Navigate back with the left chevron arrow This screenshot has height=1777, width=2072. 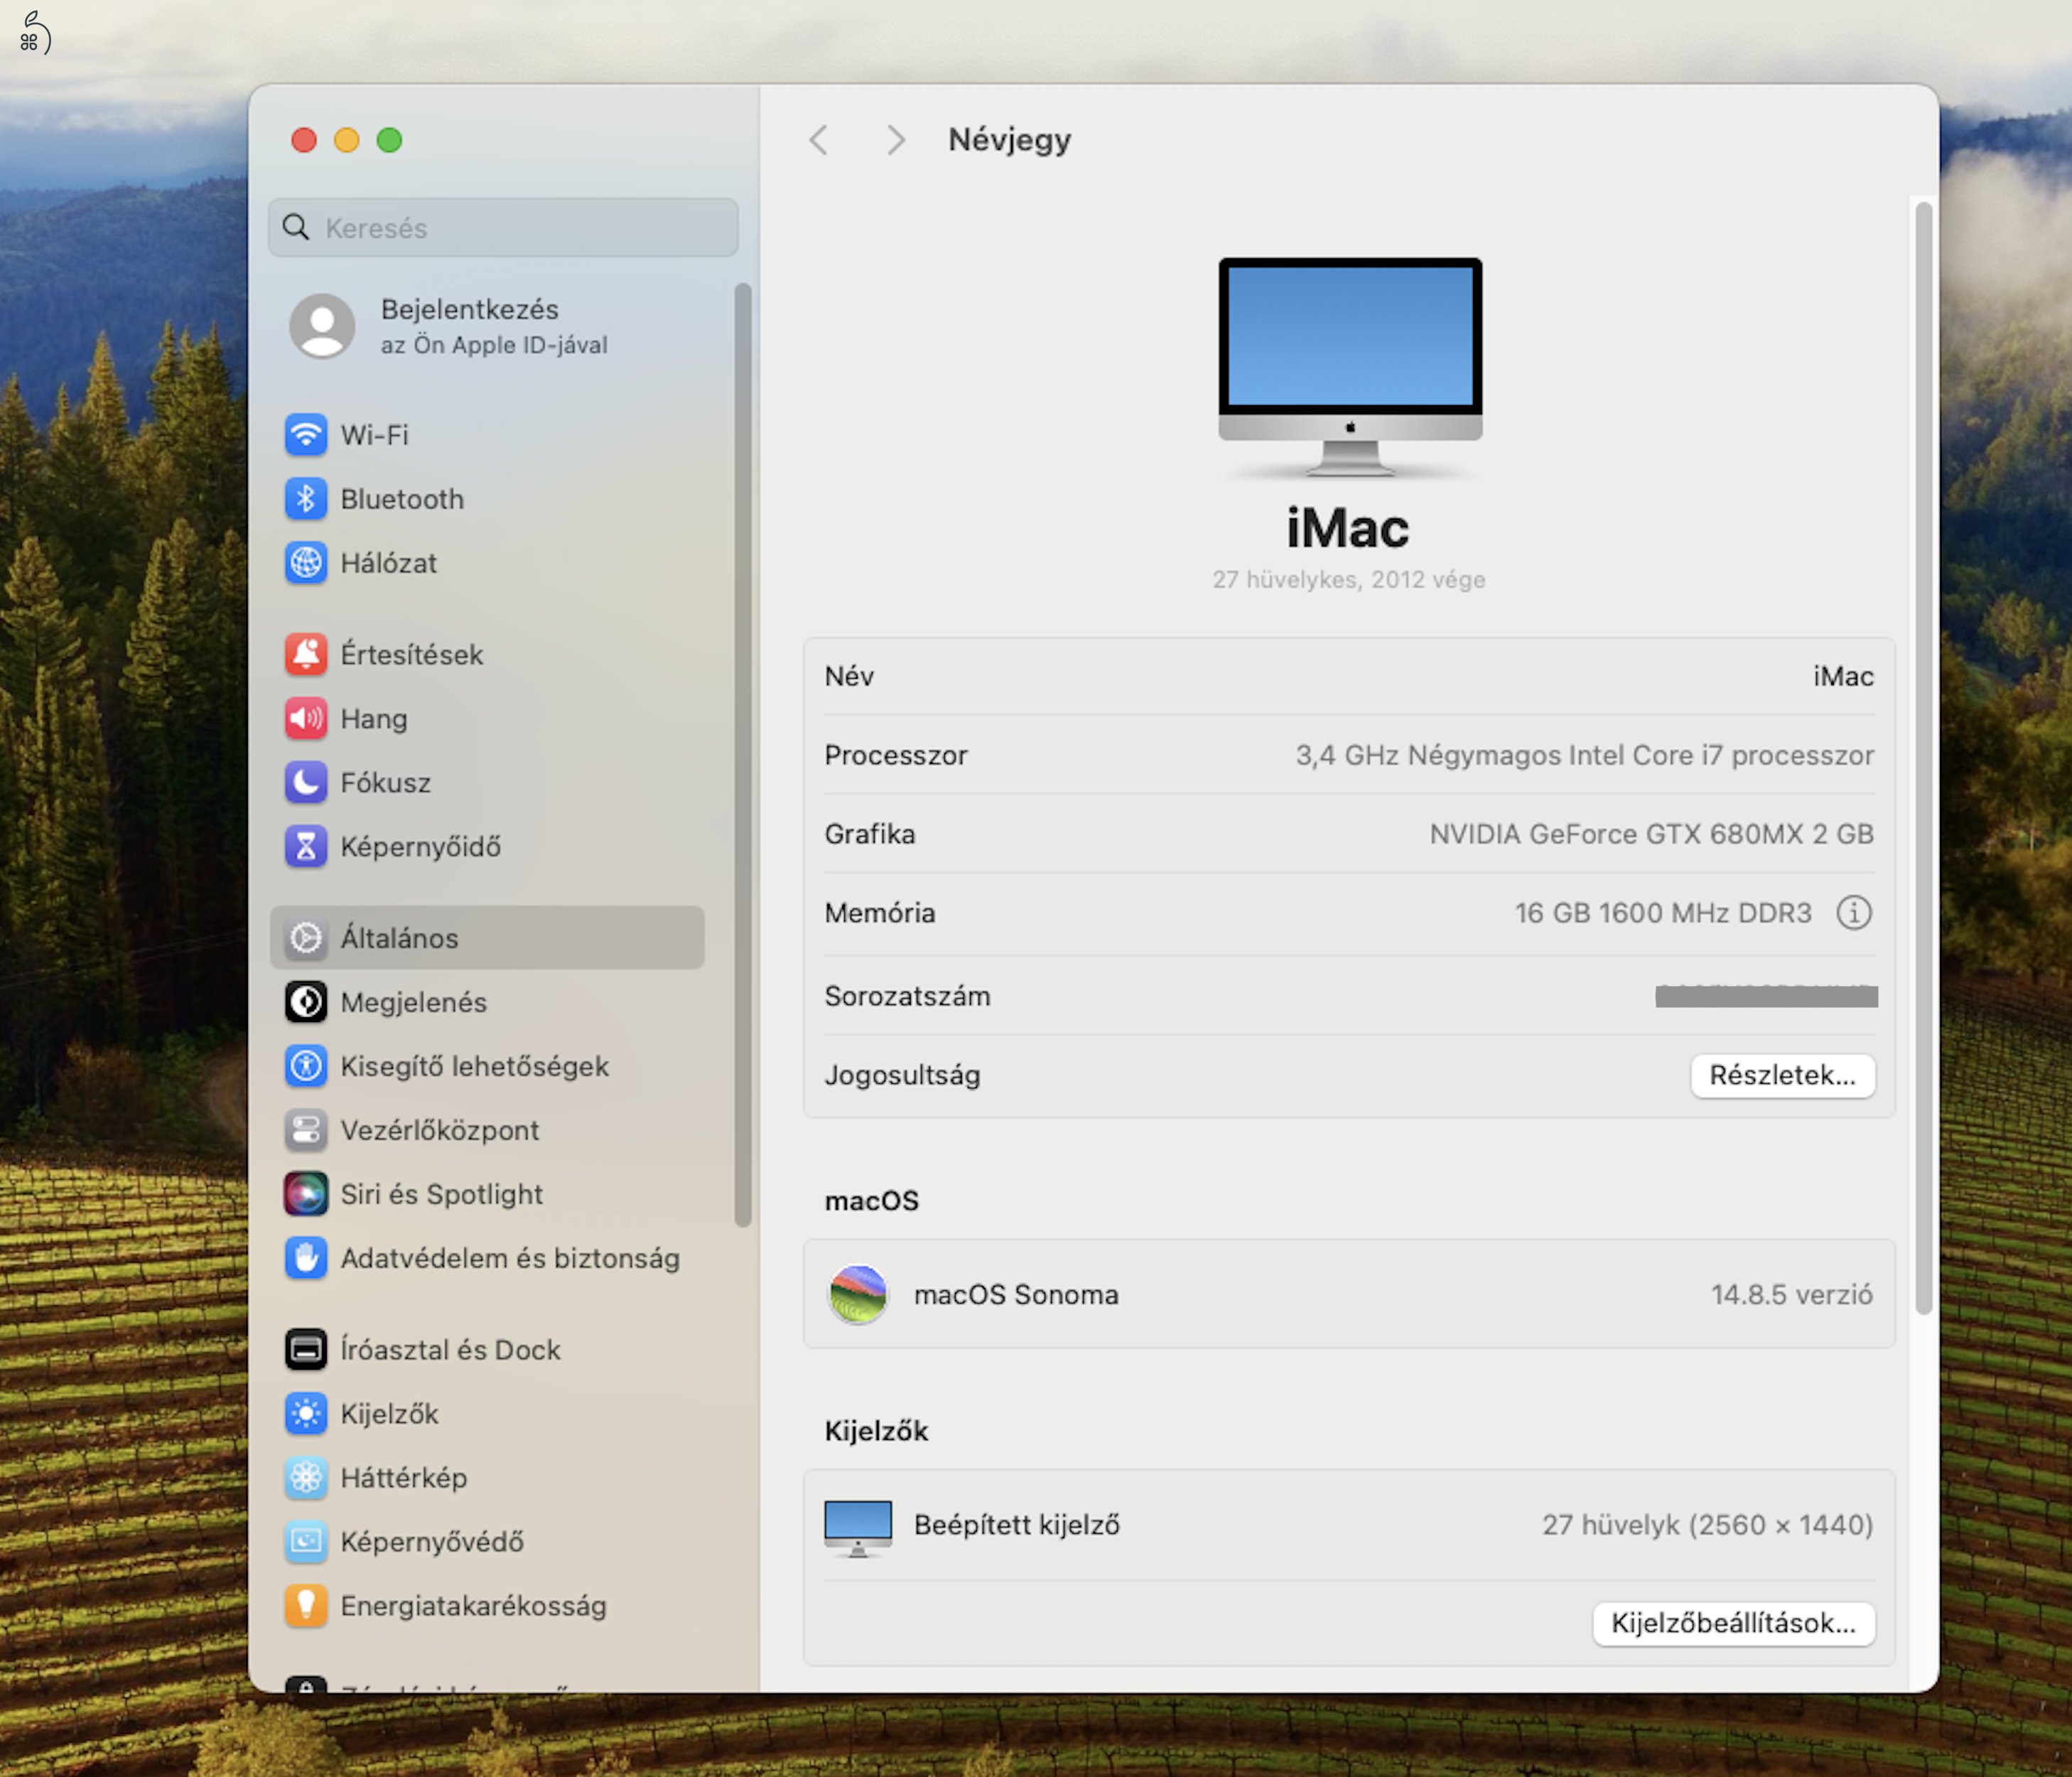point(820,140)
